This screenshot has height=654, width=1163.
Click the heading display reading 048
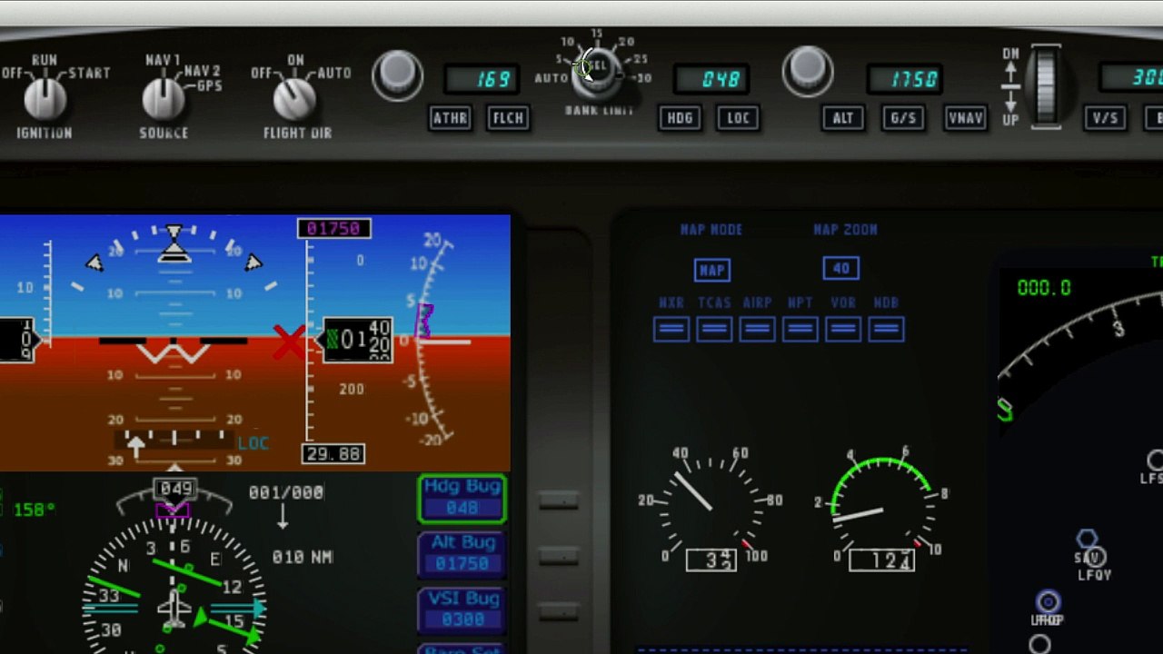point(711,80)
